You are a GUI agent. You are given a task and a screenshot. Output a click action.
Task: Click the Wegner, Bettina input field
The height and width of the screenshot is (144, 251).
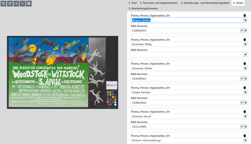click(x=187, y=20)
